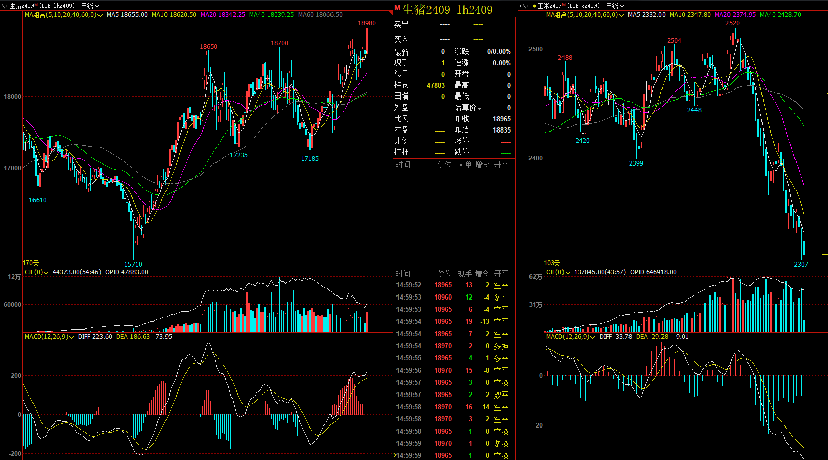The height and width of the screenshot is (460, 828).
Task: Click the link icon beside 生猪2409 chart title
Action: tap(5, 6)
